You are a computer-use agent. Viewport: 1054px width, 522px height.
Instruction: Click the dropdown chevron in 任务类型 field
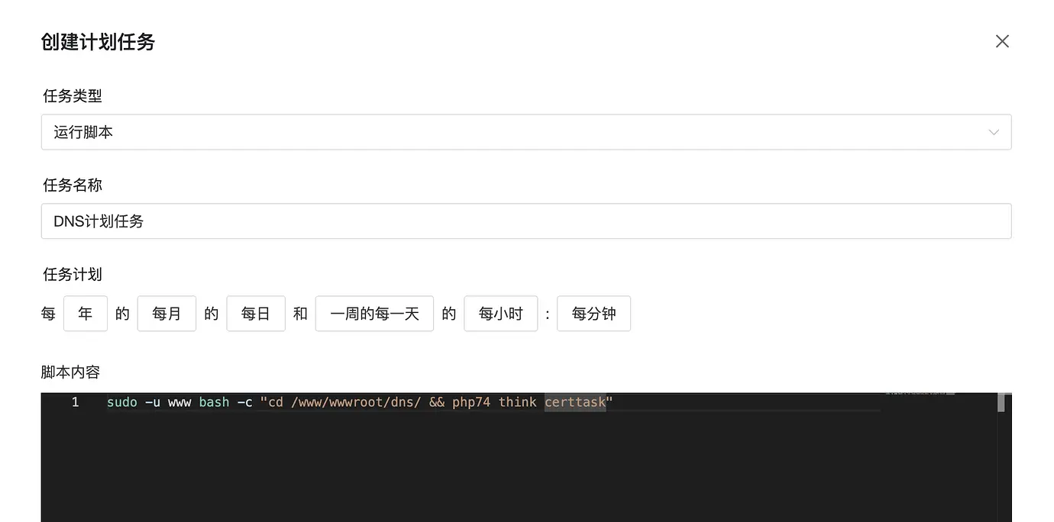pyautogui.click(x=994, y=132)
